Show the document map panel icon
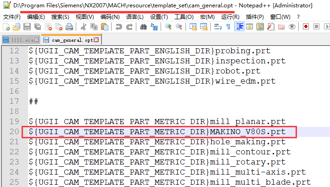Viewport: 330px width, 187px height. [x=260, y=27]
